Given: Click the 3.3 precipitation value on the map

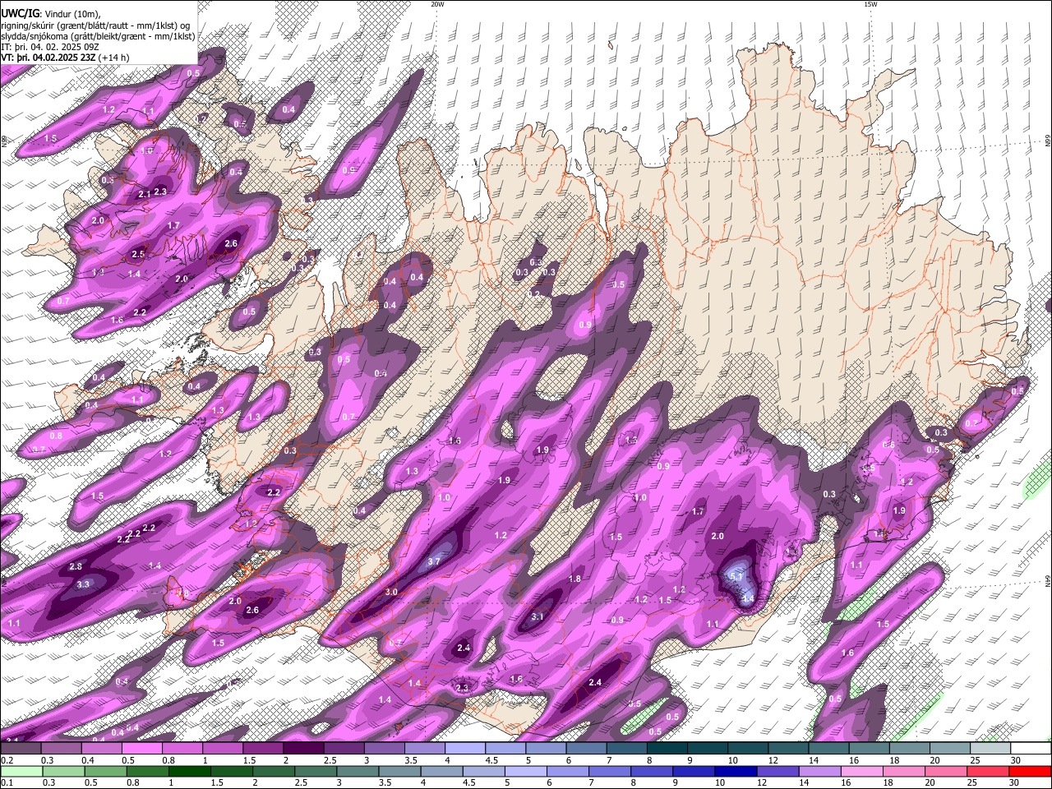Looking at the screenshot, I should coord(83,584).
